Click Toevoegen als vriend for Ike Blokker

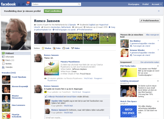pos(141,46)
